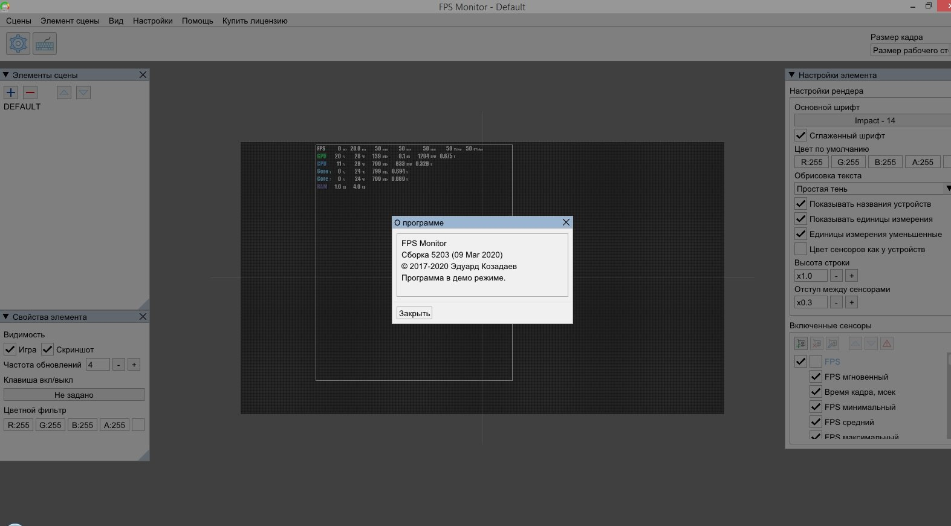Move scene element down arrow

click(83, 93)
